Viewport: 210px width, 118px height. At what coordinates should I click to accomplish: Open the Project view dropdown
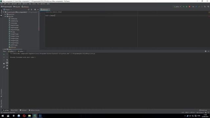point(8,10)
